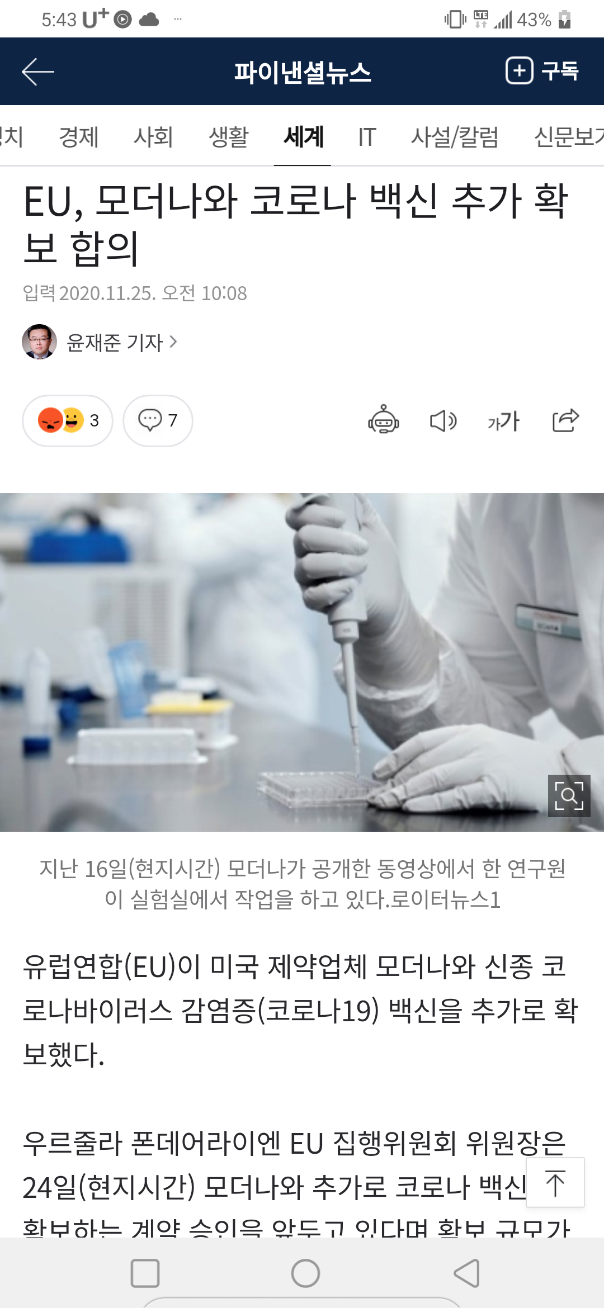Change font size with 가가 icon
Image resolution: width=604 pixels, height=1308 pixels.
click(503, 420)
